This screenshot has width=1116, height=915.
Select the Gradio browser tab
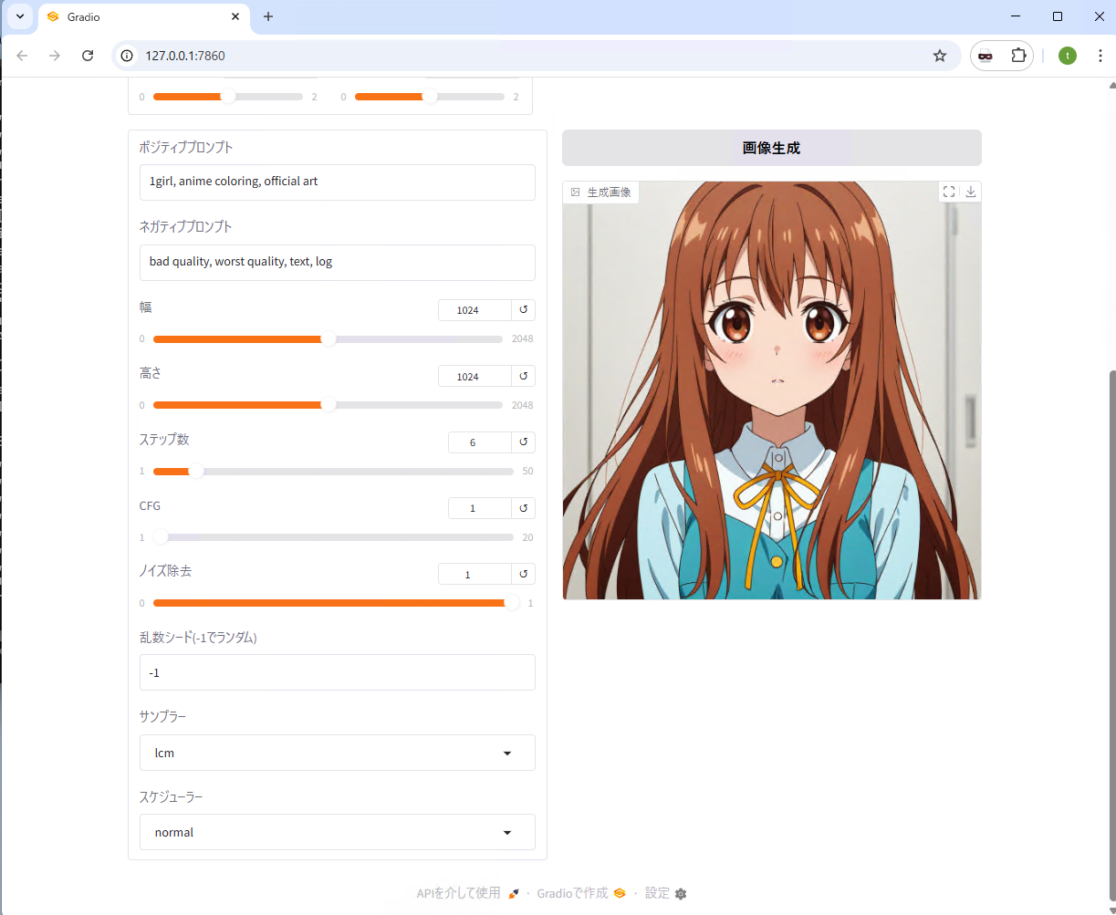tap(144, 16)
